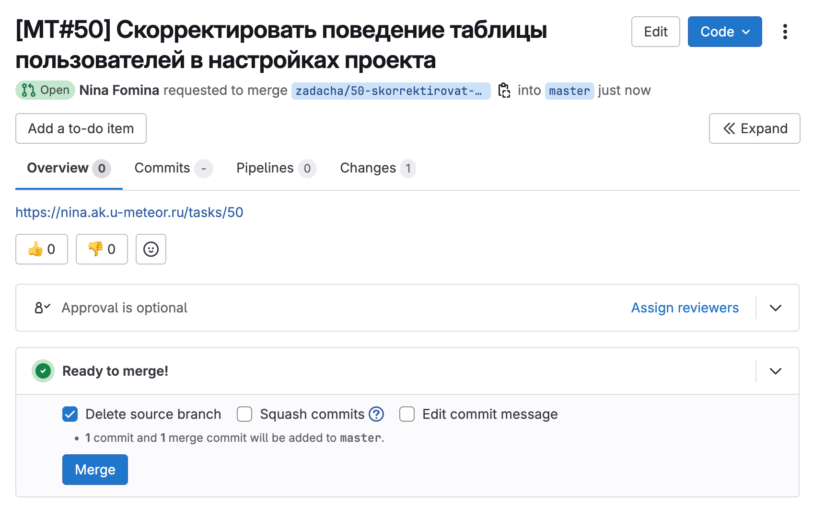Open the Changes tab

pos(378,168)
